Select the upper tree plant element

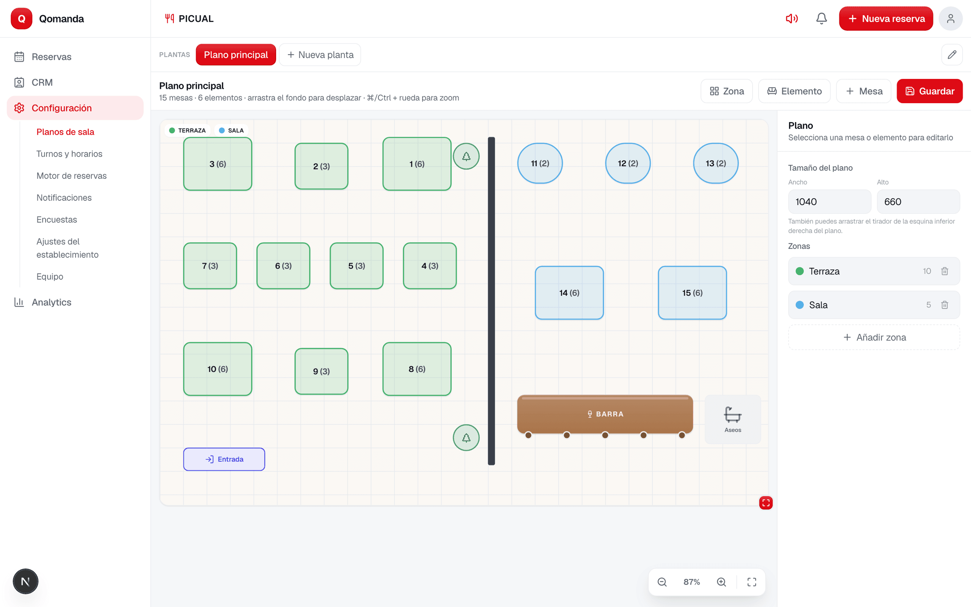point(466,156)
